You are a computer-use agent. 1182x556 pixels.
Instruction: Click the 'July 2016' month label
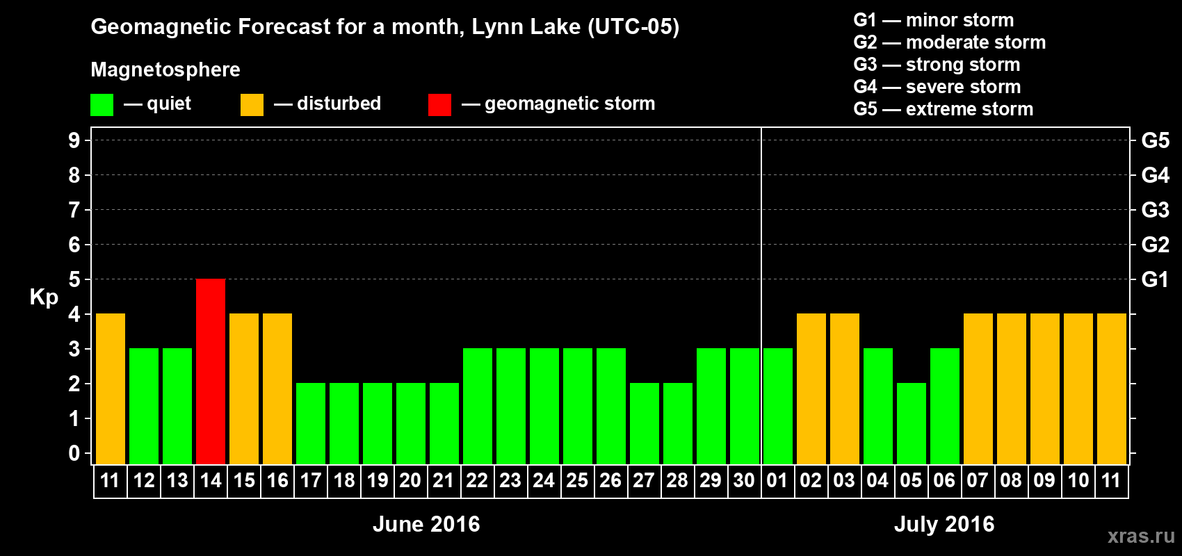[944, 524]
